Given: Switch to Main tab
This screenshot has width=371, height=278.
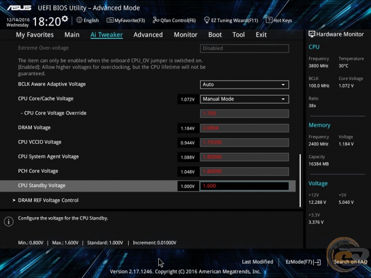Looking at the screenshot, I should [72, 35].
